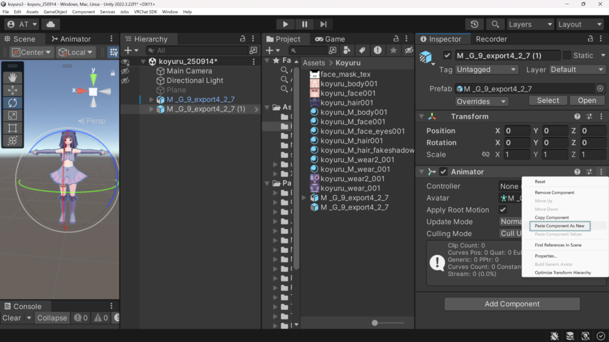Screen dimensions: 609x342
Task: Click the Hierarchy search field
Action: pos(197,50)
